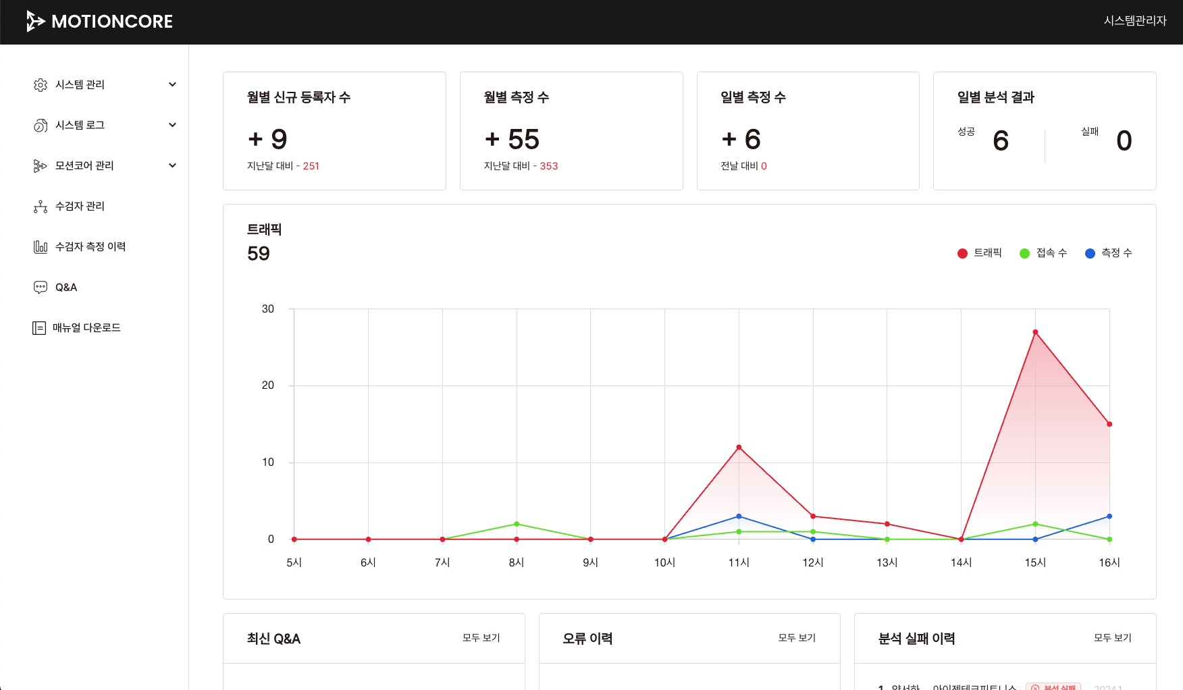Click the 일별 측정 수 value + 6
This screenshot has height=690, width=1183.
pyautogui.click(x=741, y=139)
